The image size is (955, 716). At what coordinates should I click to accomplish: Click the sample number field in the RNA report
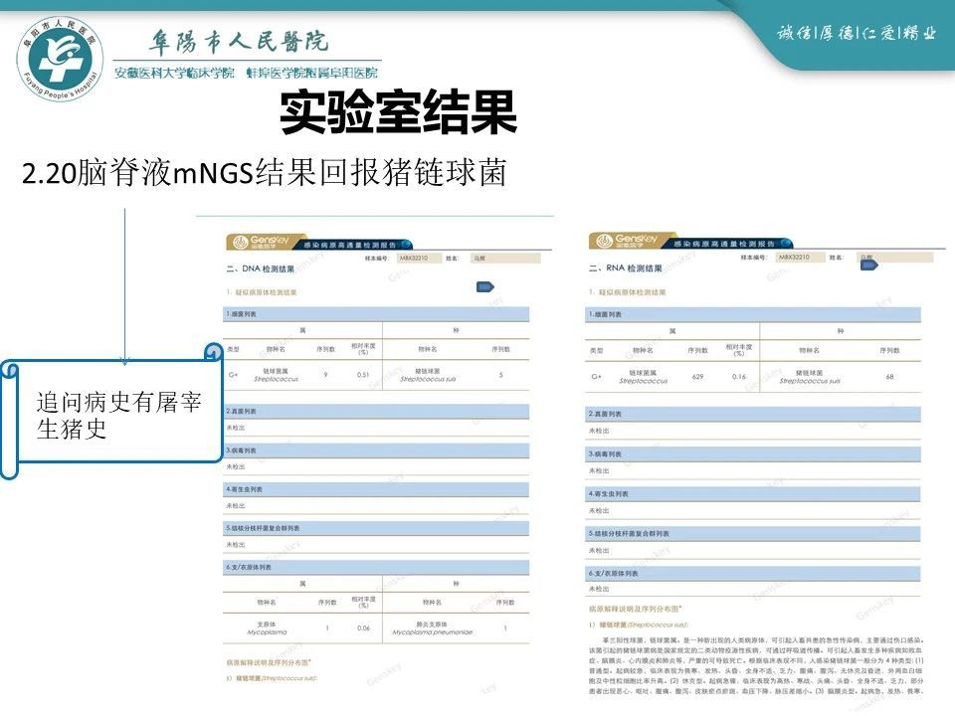[802, 257]
